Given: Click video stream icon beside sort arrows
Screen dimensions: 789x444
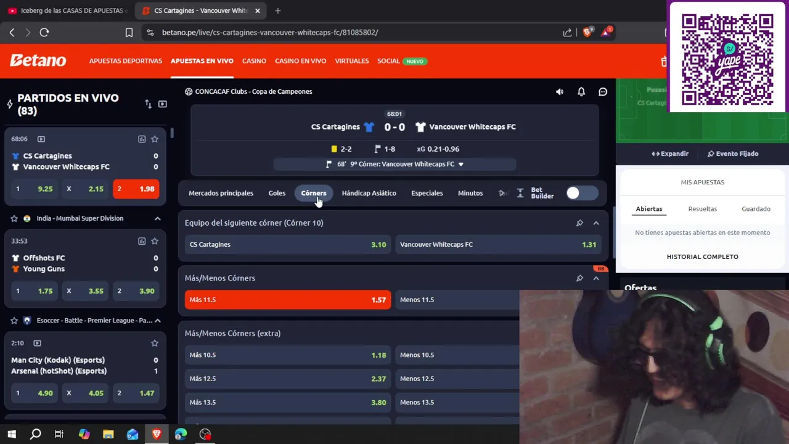Looking at the screenshot, I should [x=163, y=104].
